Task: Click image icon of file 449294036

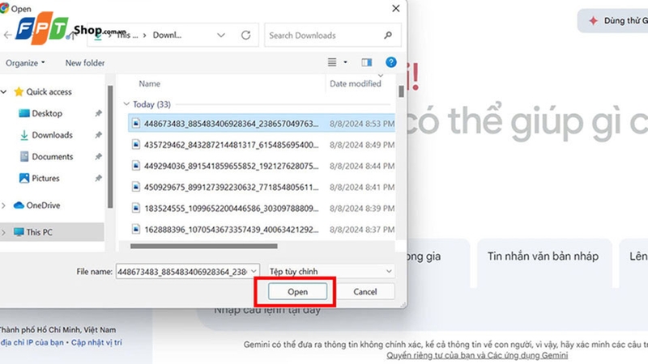Action: point(135,166)
